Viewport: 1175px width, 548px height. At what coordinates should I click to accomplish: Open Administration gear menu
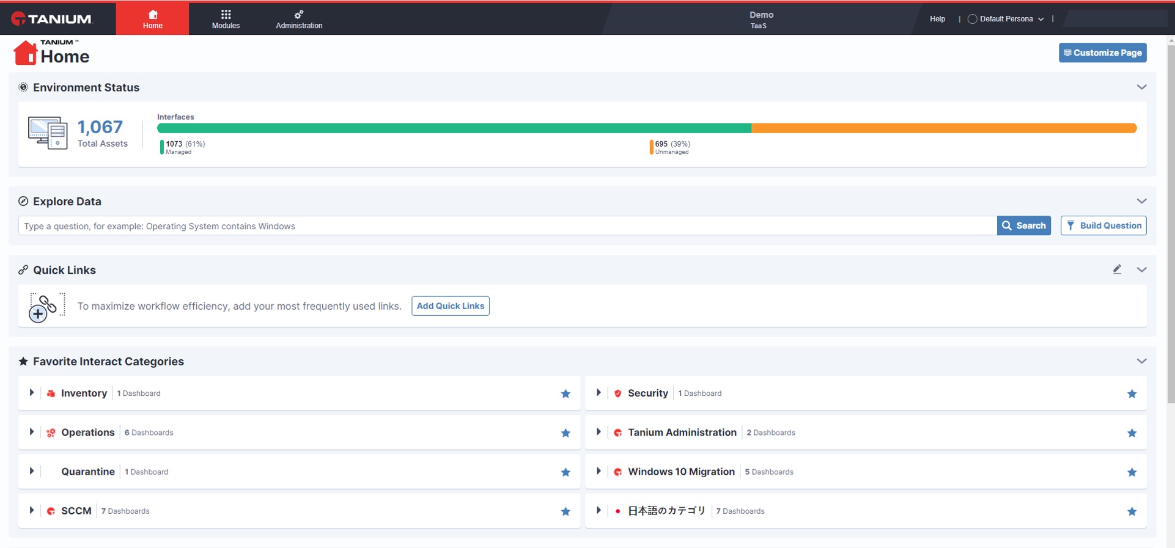[x=299, y=19]
